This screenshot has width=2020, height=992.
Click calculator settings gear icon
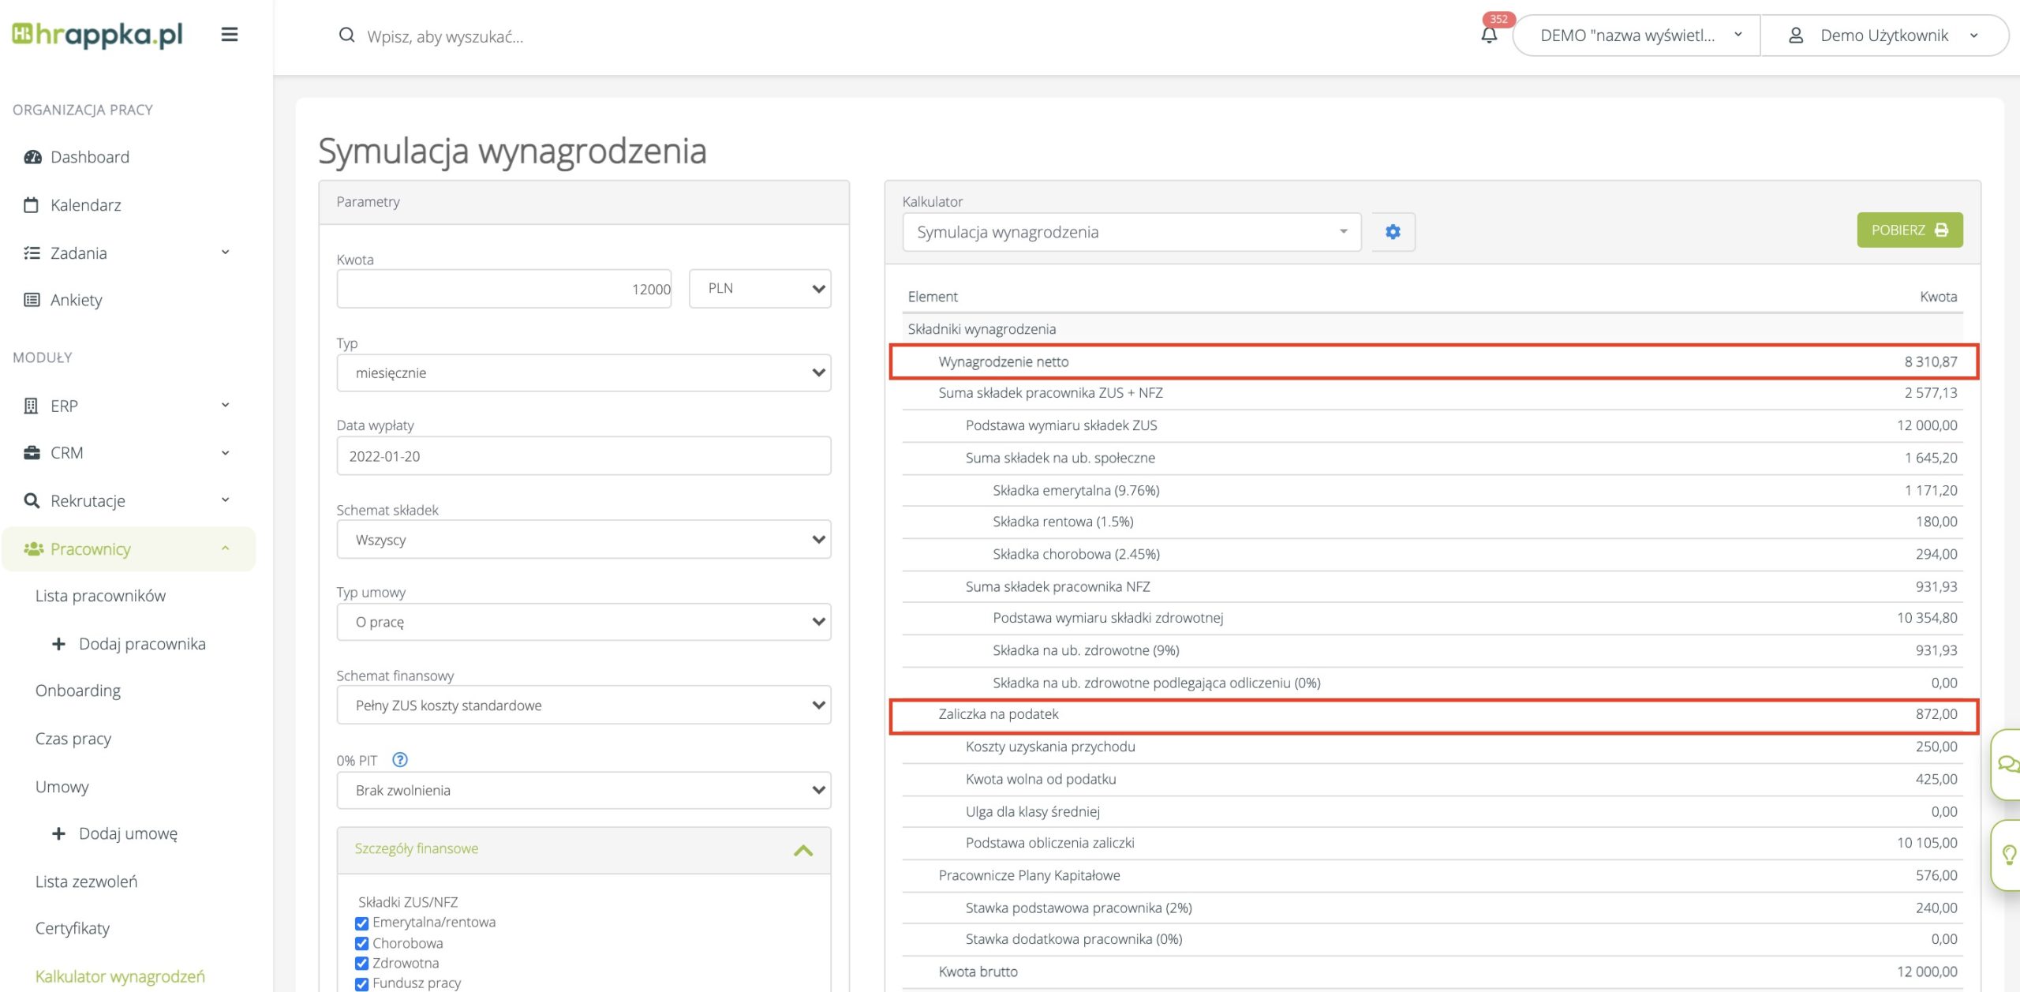[x=1393, y=232]
